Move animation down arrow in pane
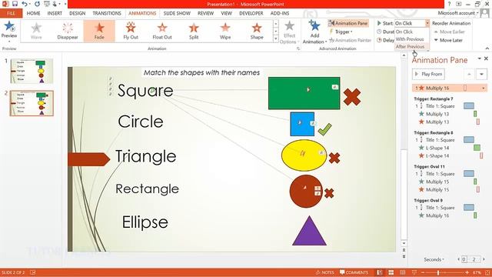This screenshot has width=492, height=277. 481,74
